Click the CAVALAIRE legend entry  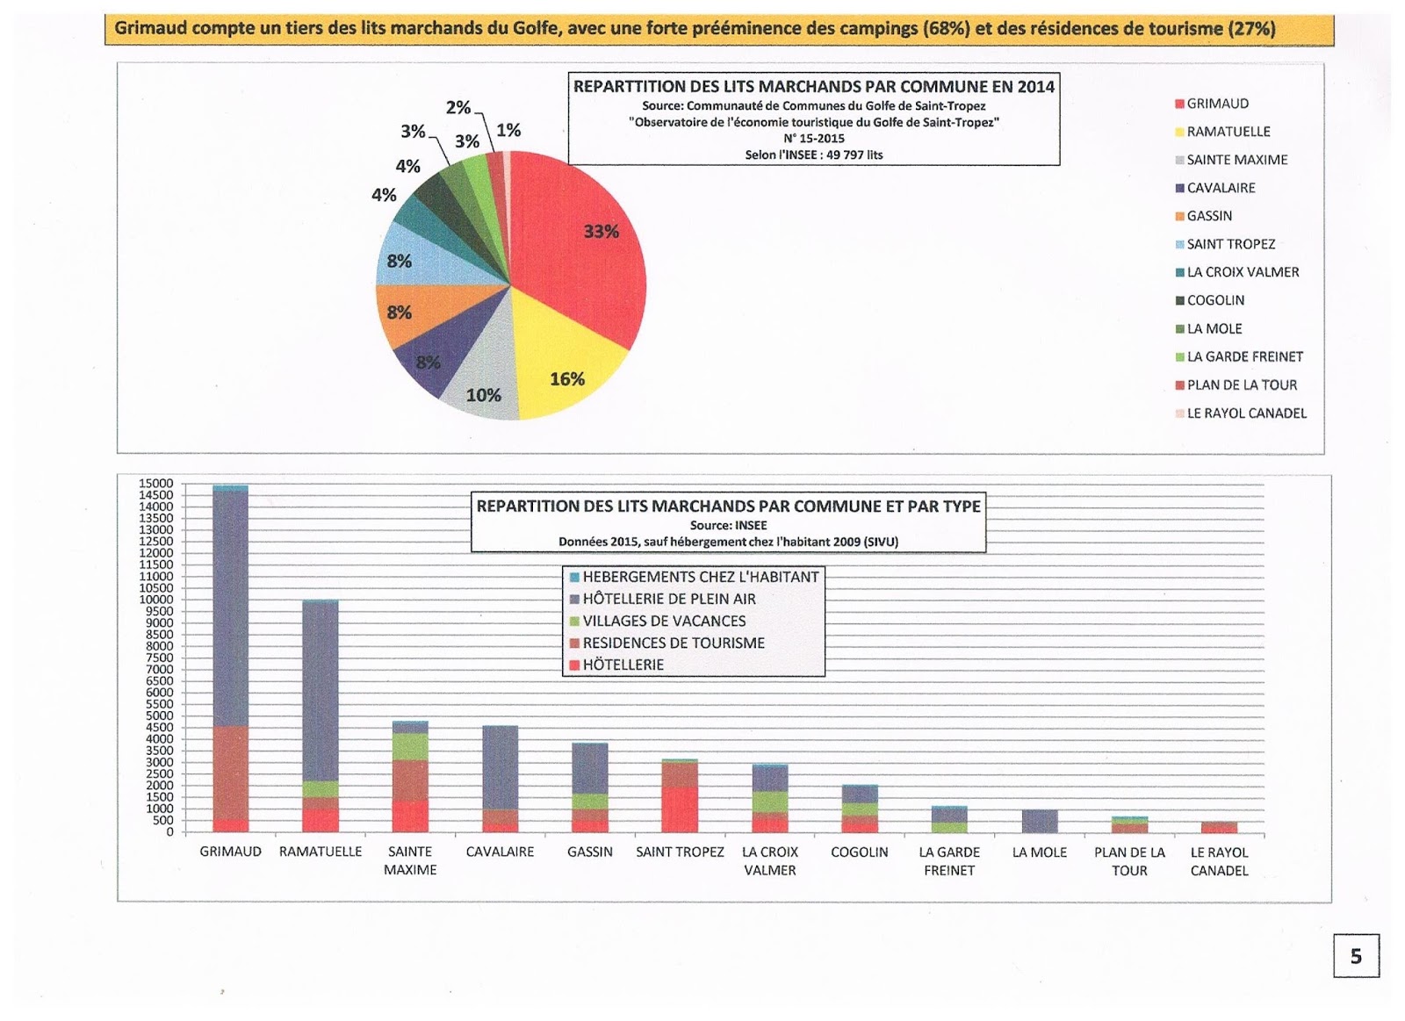[x=1215, y=188]
